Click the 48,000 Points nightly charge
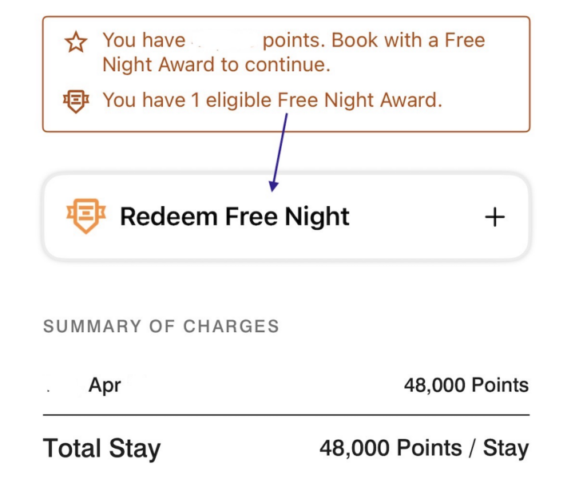This screenshot has width=571, height=479. (x=466, y=385)
